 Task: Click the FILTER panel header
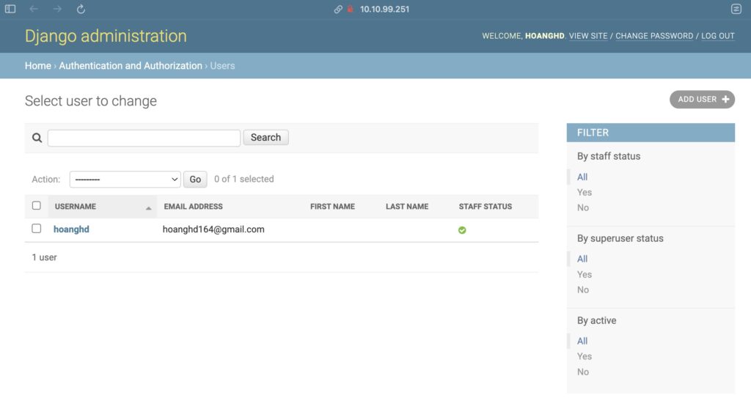651,133
